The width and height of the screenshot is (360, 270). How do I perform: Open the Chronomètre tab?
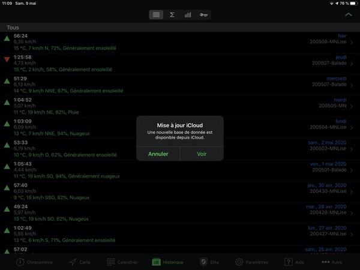click(x=34, y=262)
